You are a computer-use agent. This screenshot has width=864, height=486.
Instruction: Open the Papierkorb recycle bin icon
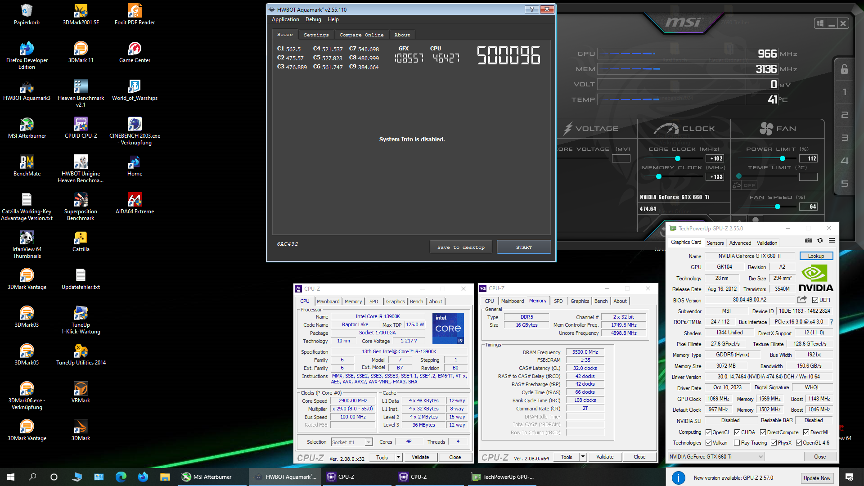(27, 14)
